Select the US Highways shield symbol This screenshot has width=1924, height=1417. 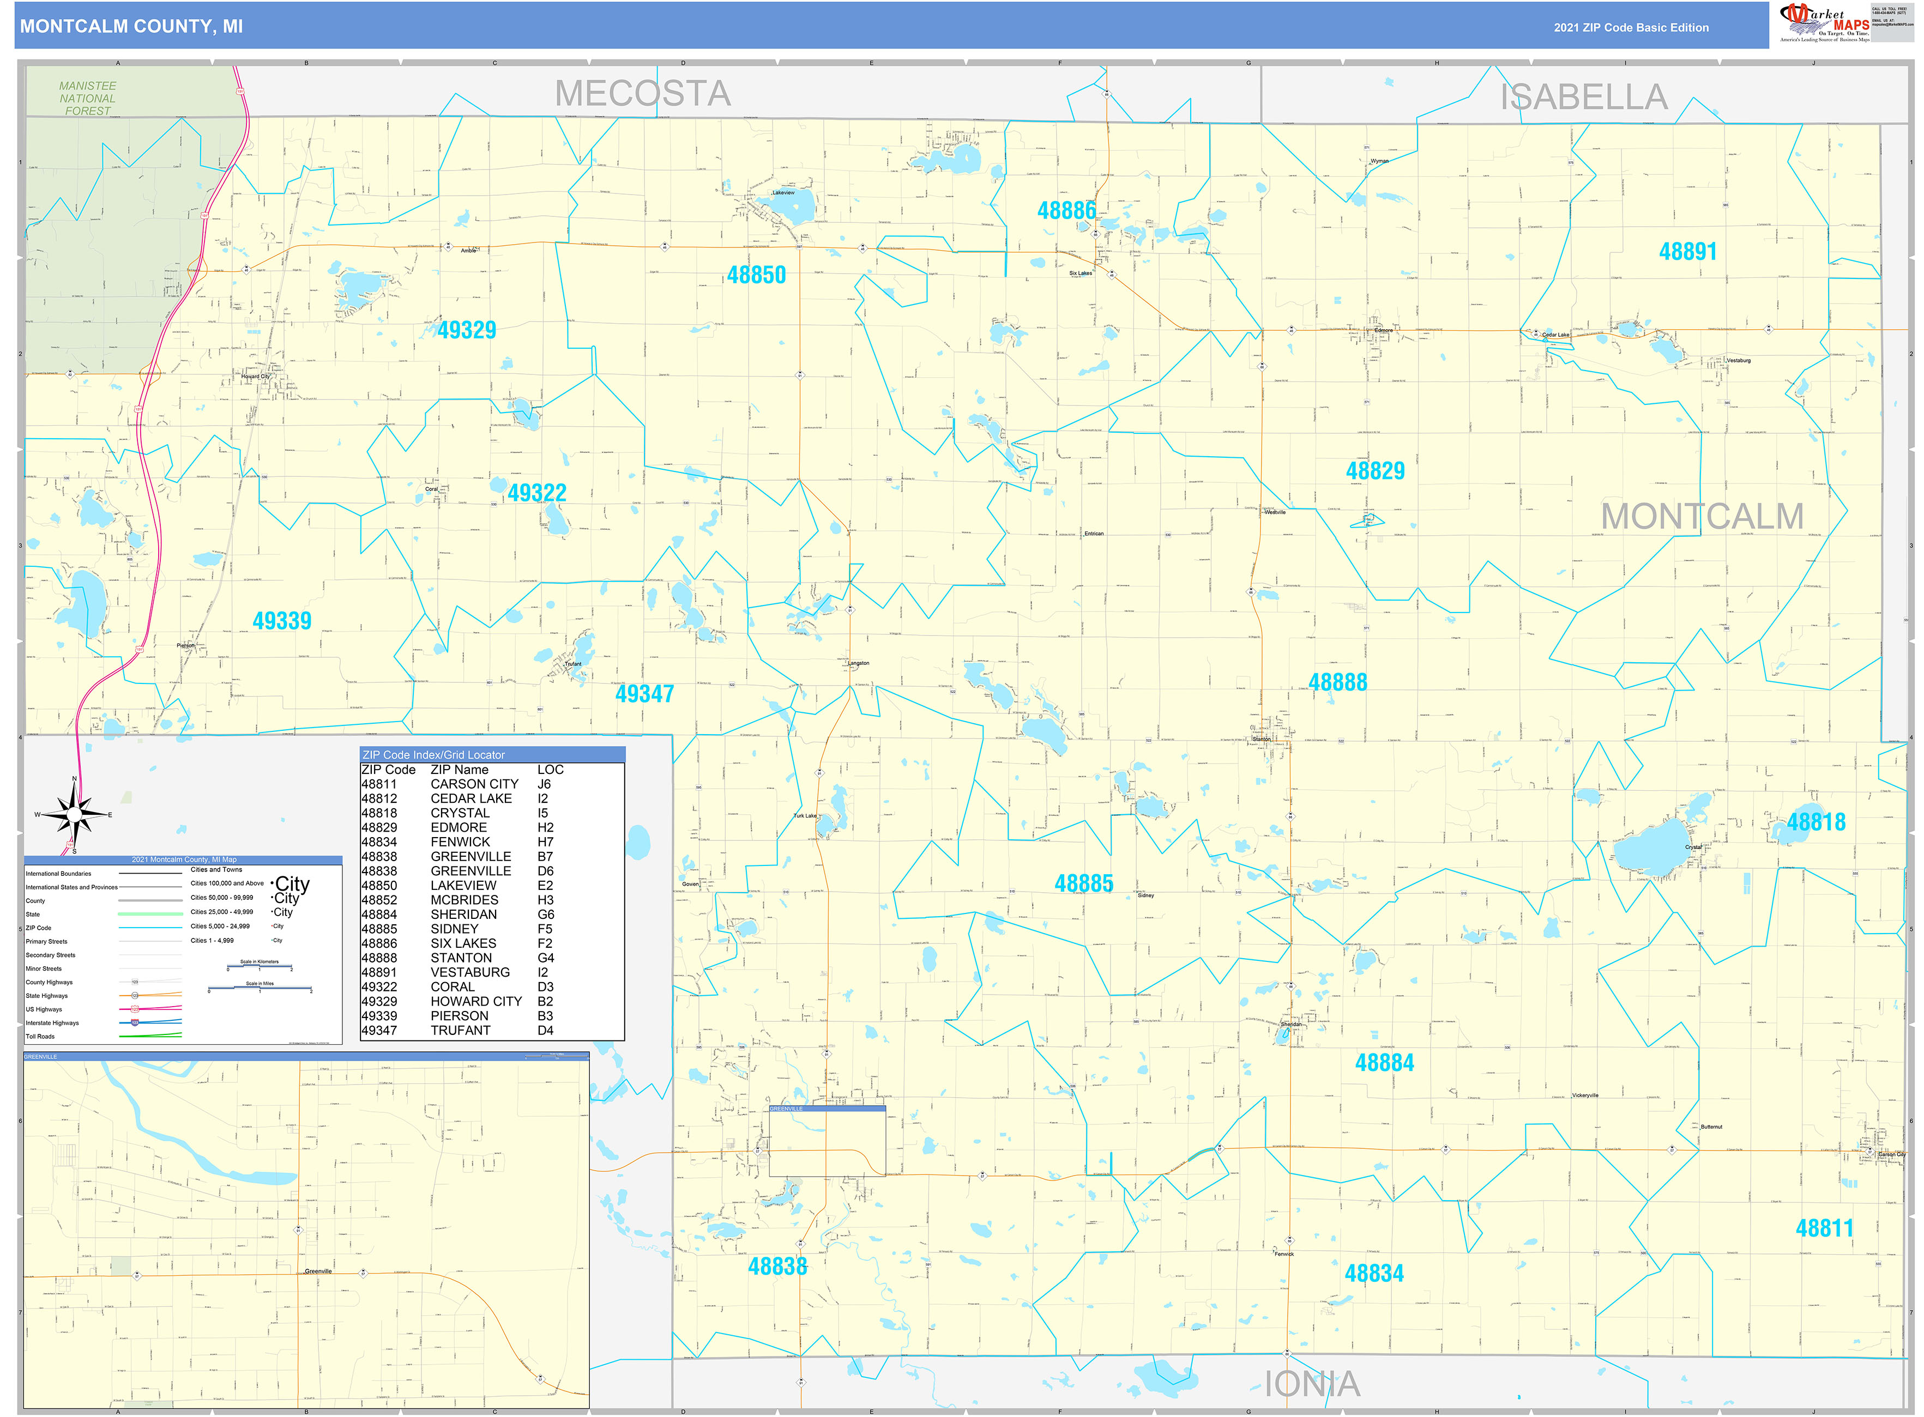pyautogui.click(x=135, y=1009)
